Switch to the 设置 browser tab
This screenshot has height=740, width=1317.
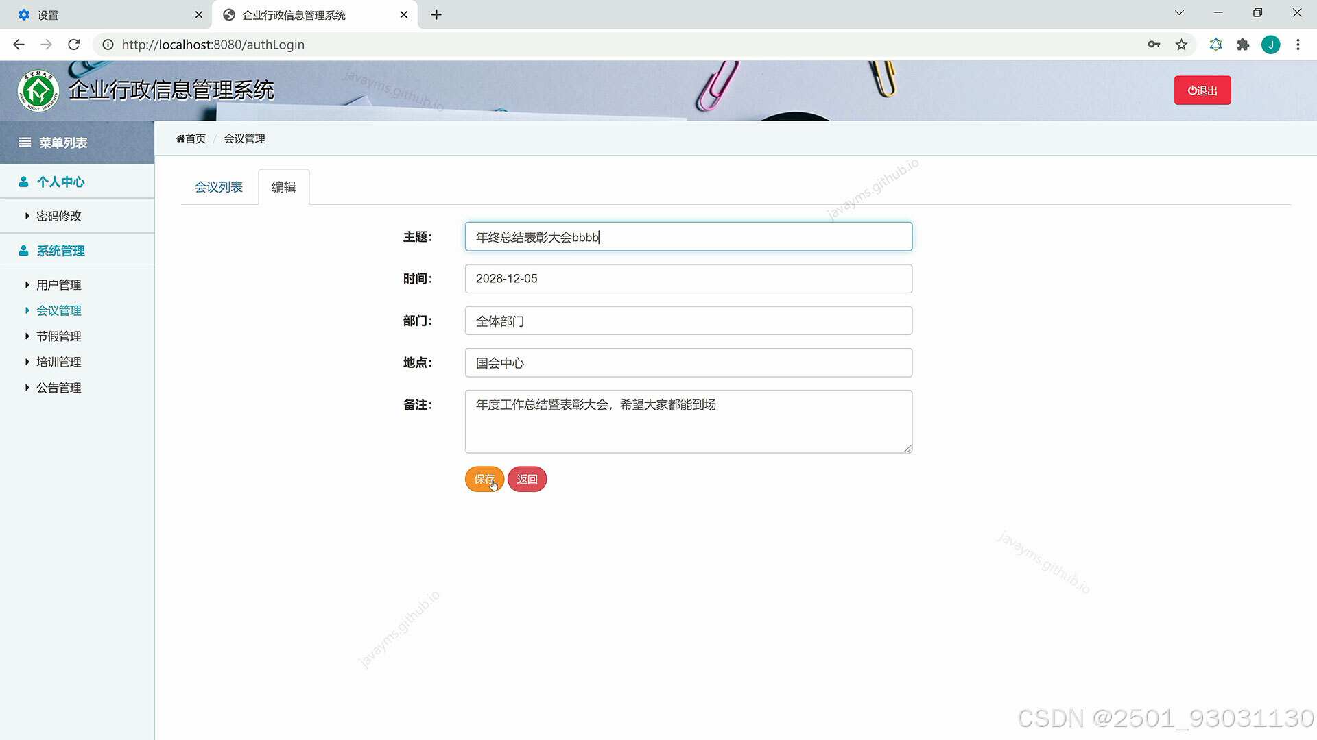click(106, 14)
